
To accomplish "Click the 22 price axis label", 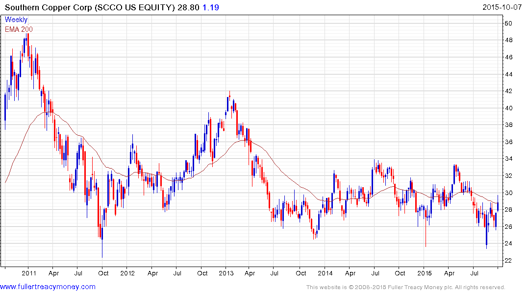I will (508, 260).
